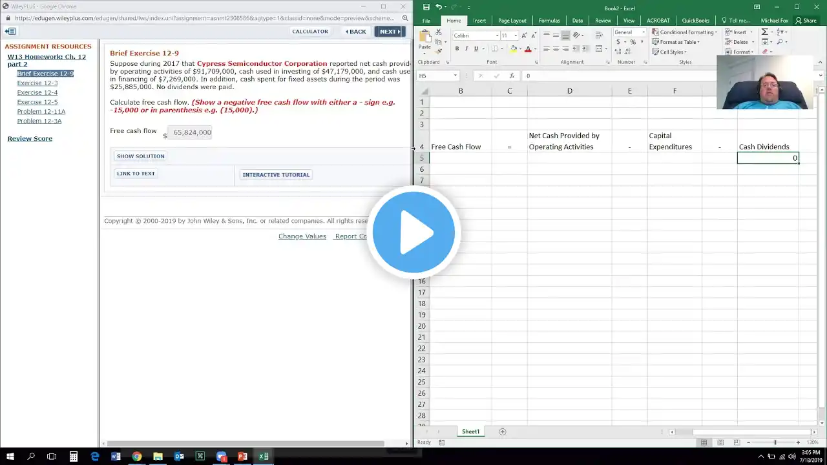Image resolution: width=827 pixels, height=465 pixels.
Task: Switch to the Insert ribbon tab
Action: coord(479,21)
